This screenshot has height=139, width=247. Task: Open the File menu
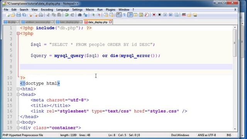tap(6, 10)
